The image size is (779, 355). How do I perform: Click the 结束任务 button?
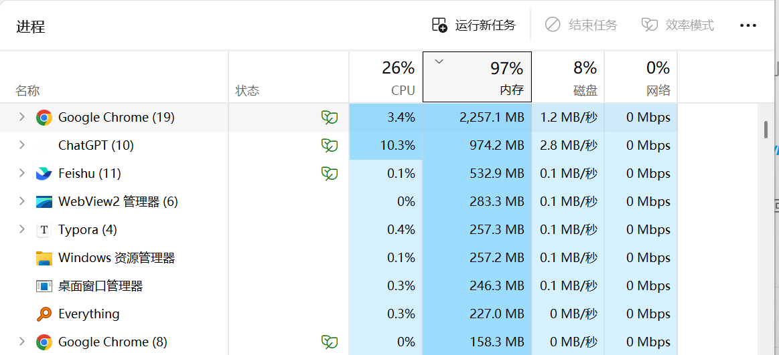581,25
